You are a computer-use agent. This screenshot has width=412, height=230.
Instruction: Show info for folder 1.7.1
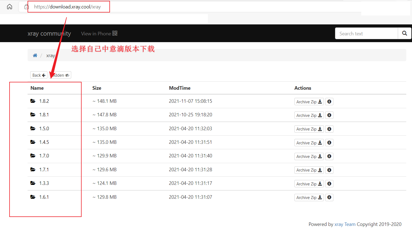329,170
